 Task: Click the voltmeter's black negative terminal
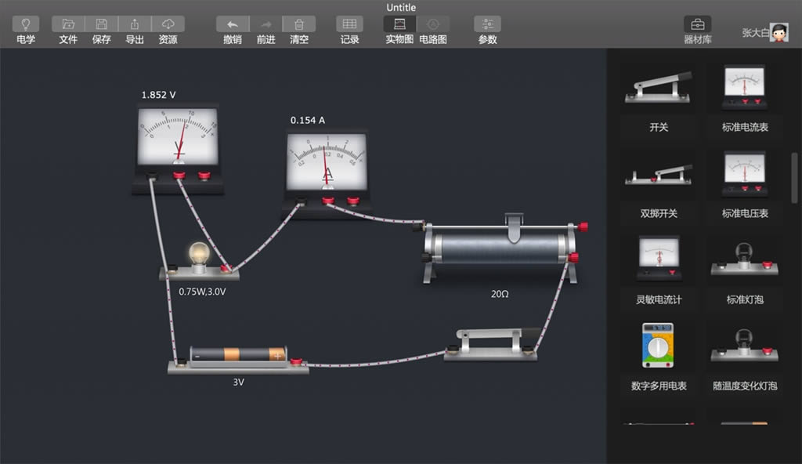[152, 176]
